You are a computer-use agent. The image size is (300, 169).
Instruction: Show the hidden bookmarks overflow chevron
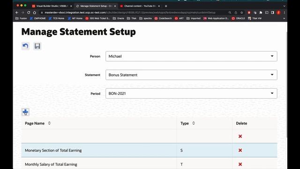click(x=284, y=18)
